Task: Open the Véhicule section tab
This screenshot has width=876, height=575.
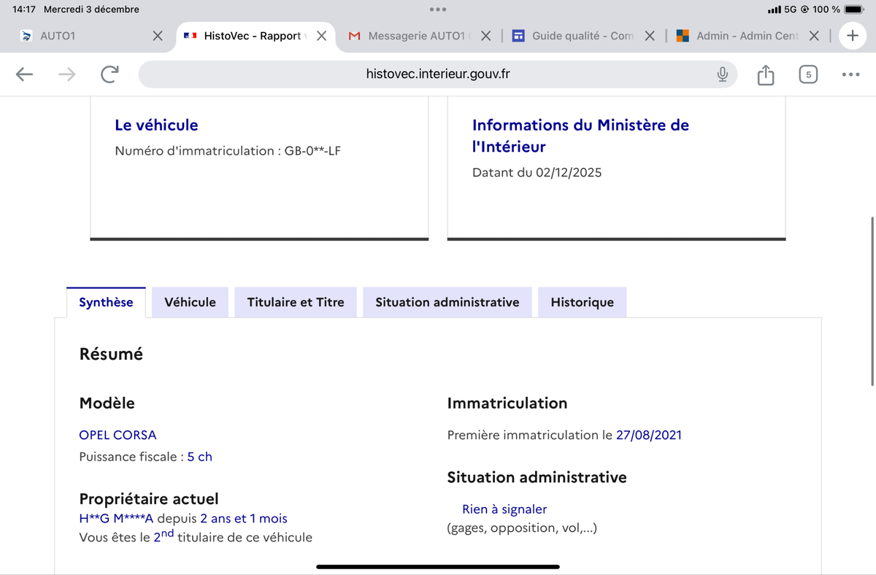Action: [190, 302]
